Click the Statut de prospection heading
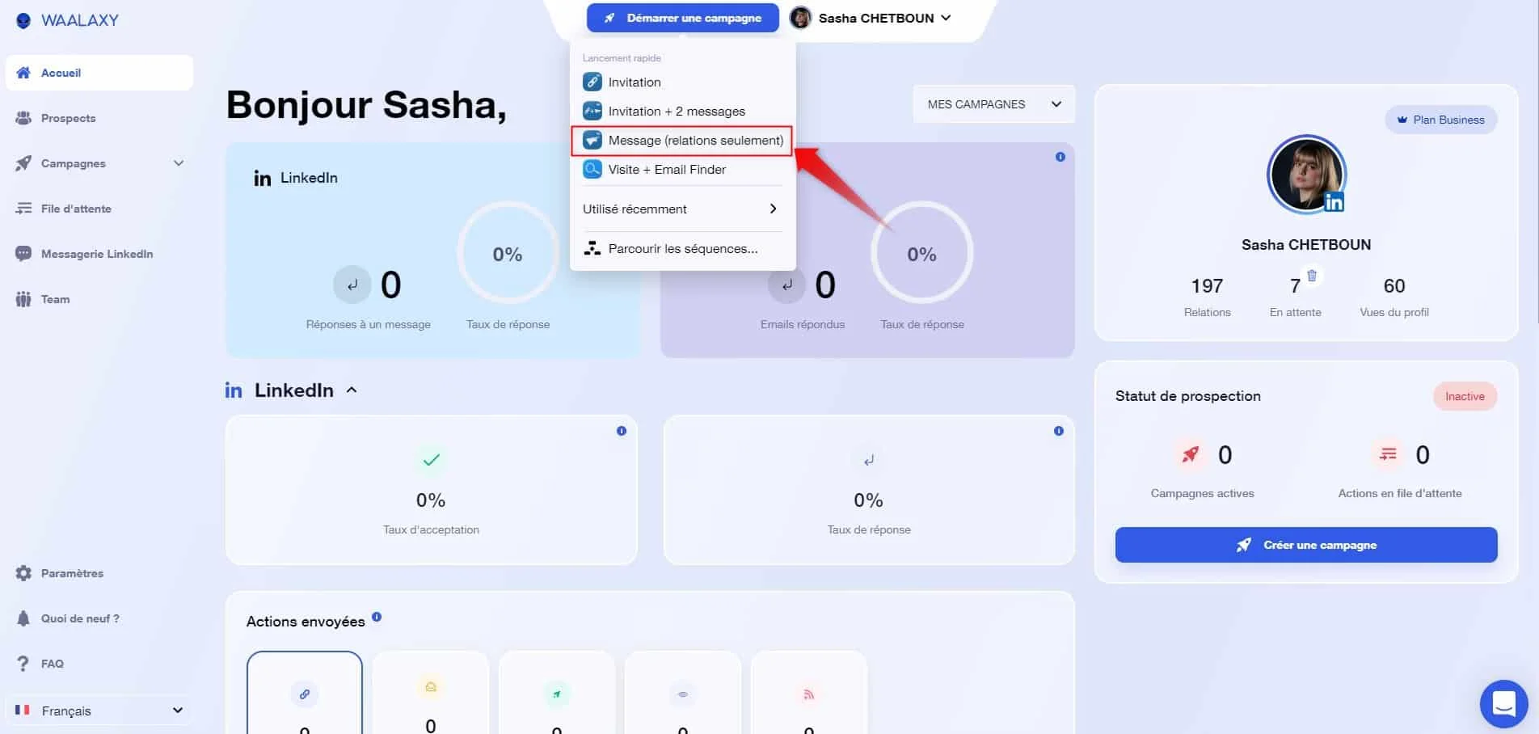The height and width of the screenshot is (734, 1539). tap(1187, 396)
